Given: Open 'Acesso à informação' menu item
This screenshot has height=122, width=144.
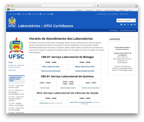Looking at the screenshot, I should point(110,10).
